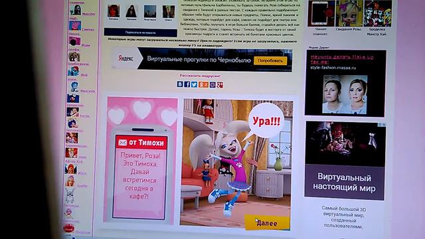Click the Yandex logo on the banner

point(126,58)
